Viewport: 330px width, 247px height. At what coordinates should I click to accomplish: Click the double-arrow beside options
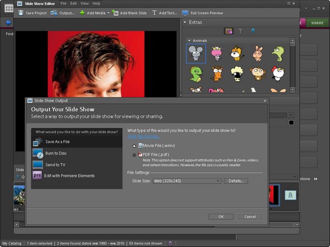pos(316,179)
